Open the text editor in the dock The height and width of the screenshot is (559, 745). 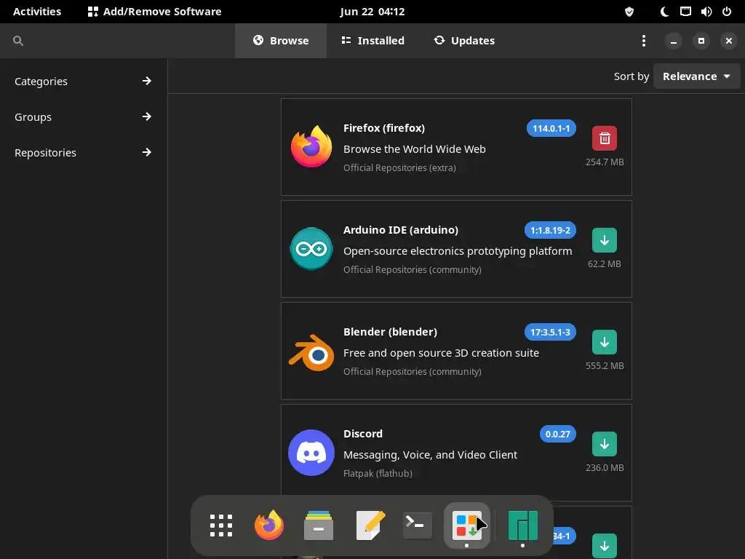(370, 526)
